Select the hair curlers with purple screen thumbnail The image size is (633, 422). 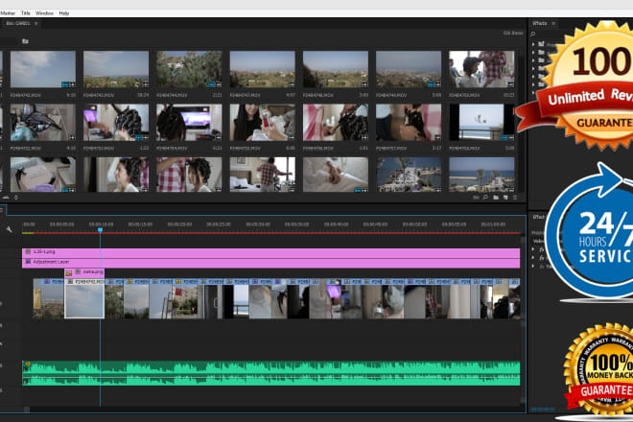(x=116, y=123)
